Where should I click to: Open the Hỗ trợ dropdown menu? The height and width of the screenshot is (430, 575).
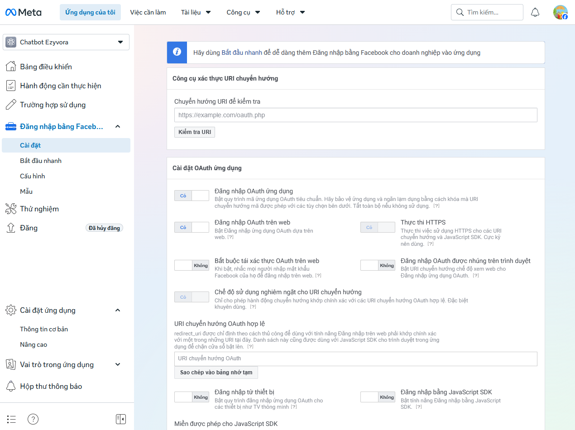291,12
